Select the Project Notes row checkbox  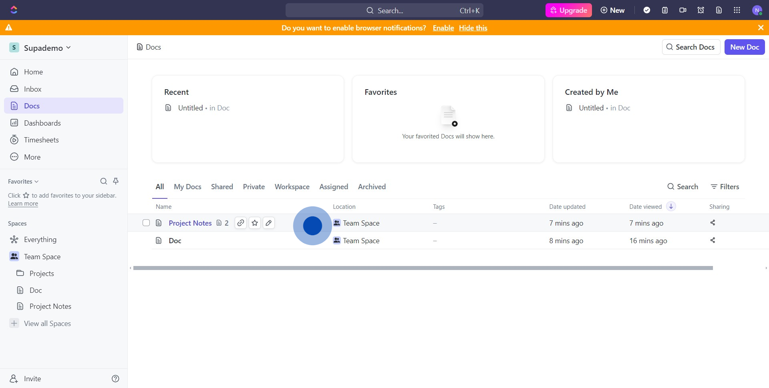coord(146,223)
